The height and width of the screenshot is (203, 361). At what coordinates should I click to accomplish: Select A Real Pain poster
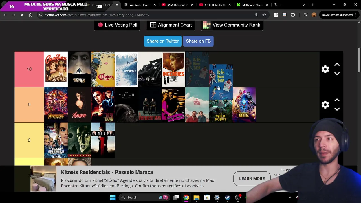coord(197,105)
